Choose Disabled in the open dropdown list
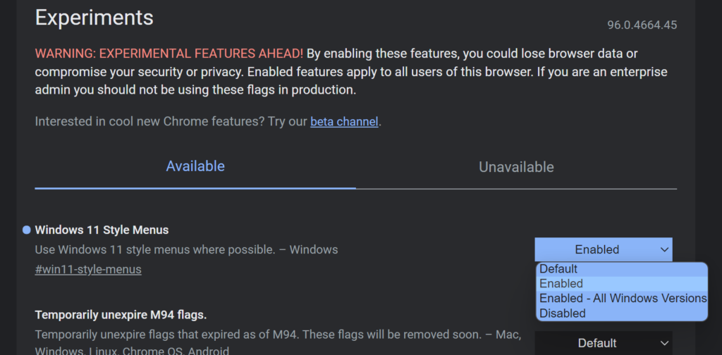 [x=622, y=313]
